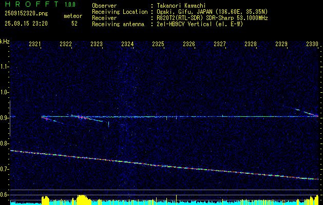Click the 2325 time marker
The height and width of the screenshot is (205, 323).
[x=158, y=44]
